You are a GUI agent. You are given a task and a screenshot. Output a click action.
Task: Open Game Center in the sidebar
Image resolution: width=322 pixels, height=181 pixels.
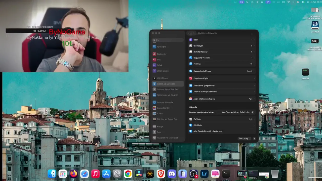(x=168, y=108)
